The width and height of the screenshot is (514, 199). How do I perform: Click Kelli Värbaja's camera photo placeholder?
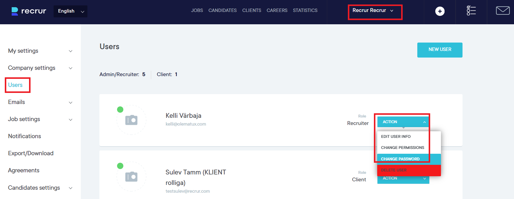click(131, 120)
